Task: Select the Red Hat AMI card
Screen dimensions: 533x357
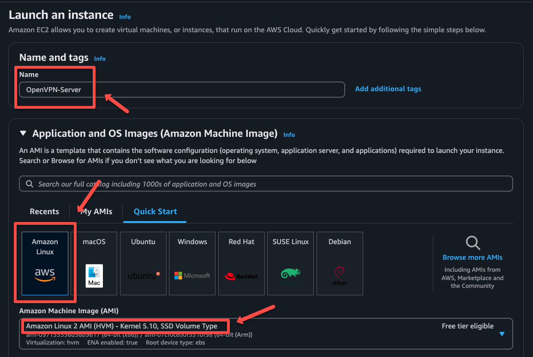Action: click(x=241, y=263)
